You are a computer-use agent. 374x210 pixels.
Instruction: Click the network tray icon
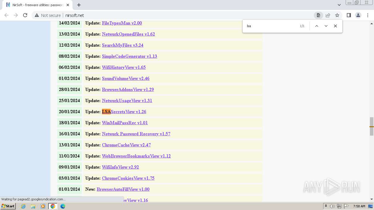tap(339, 206)
